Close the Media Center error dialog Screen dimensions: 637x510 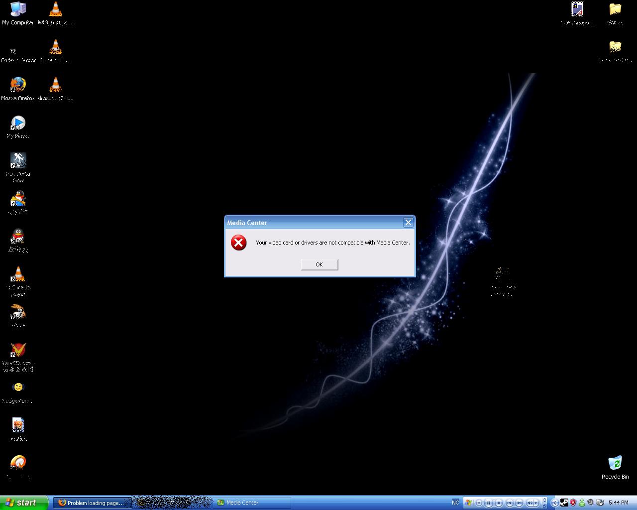pyautogui.click(x=408, y=223)
